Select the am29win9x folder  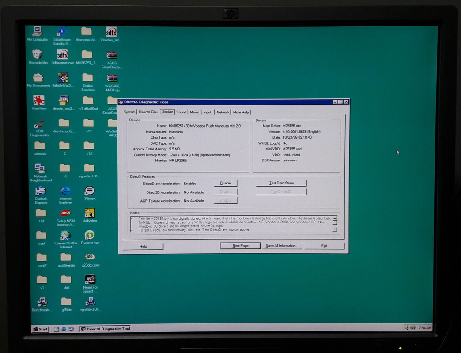click(65, 260)
